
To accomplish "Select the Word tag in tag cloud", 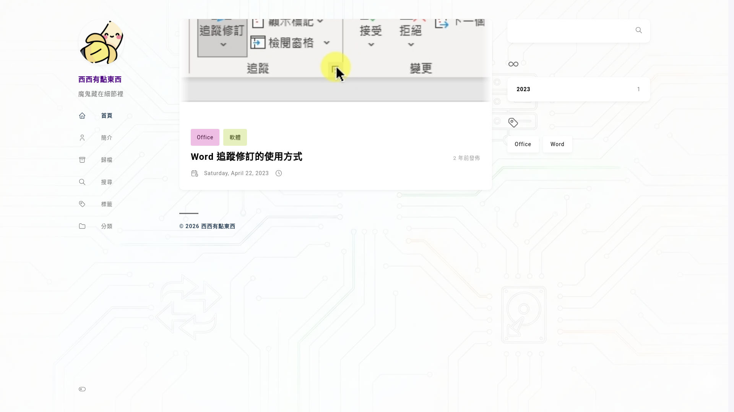I will click(x=557, y=144).
